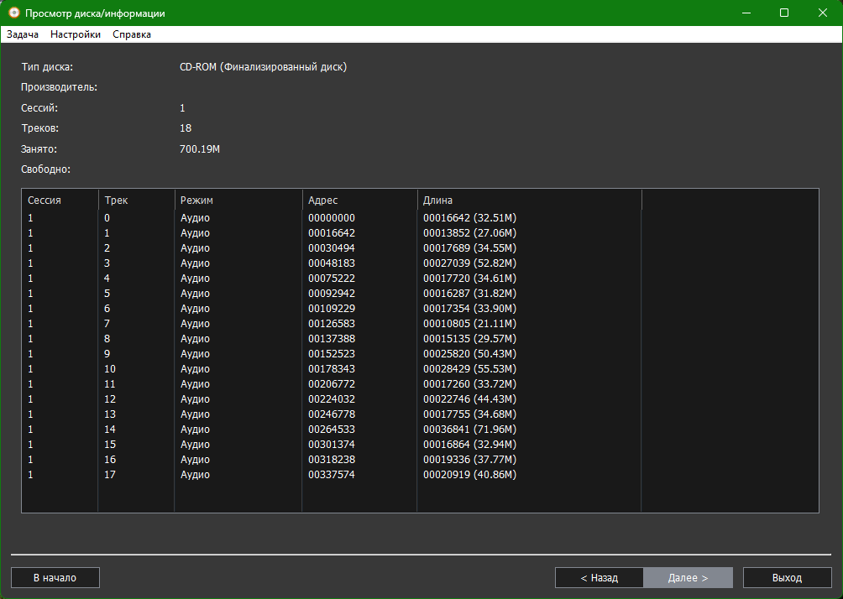This screenshot has height=599, width=843.
Task: Click the application disc icon in title bar
Action: pos(13,13)
